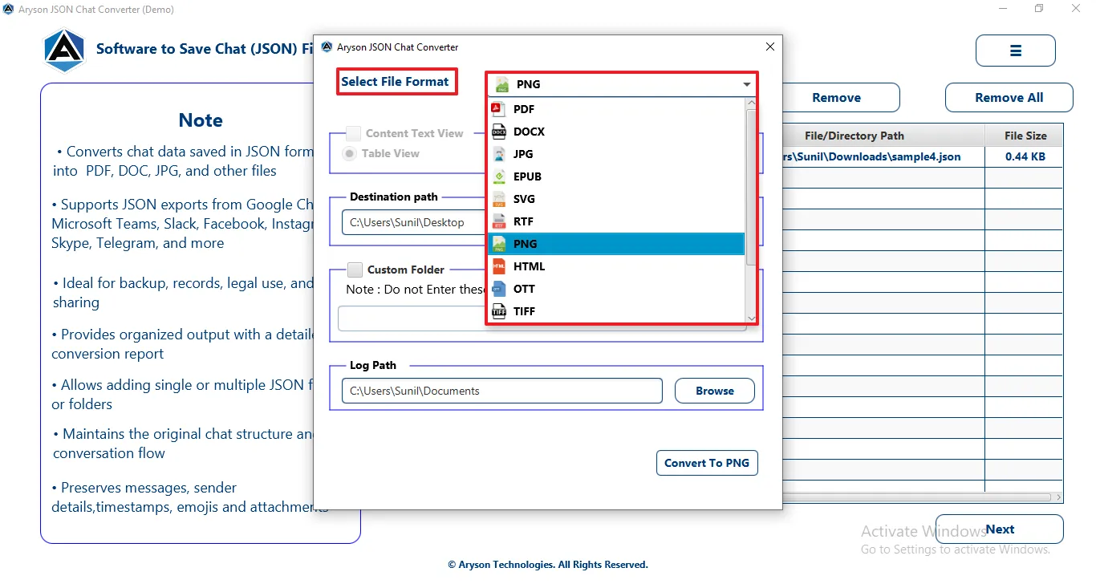Choose TIFF from the format list
1096x584 pixels.
617,311
